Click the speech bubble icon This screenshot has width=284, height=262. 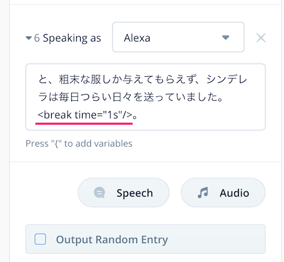click(x=100, y=193)
